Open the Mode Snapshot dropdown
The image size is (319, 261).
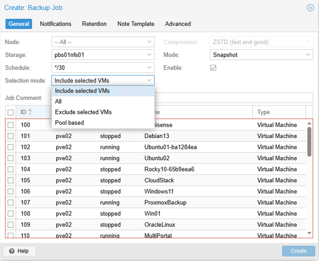click(308, 55)
